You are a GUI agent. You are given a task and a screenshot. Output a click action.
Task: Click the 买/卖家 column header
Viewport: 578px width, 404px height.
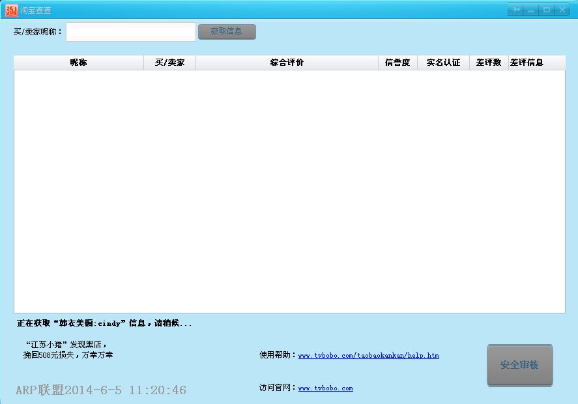169,63
